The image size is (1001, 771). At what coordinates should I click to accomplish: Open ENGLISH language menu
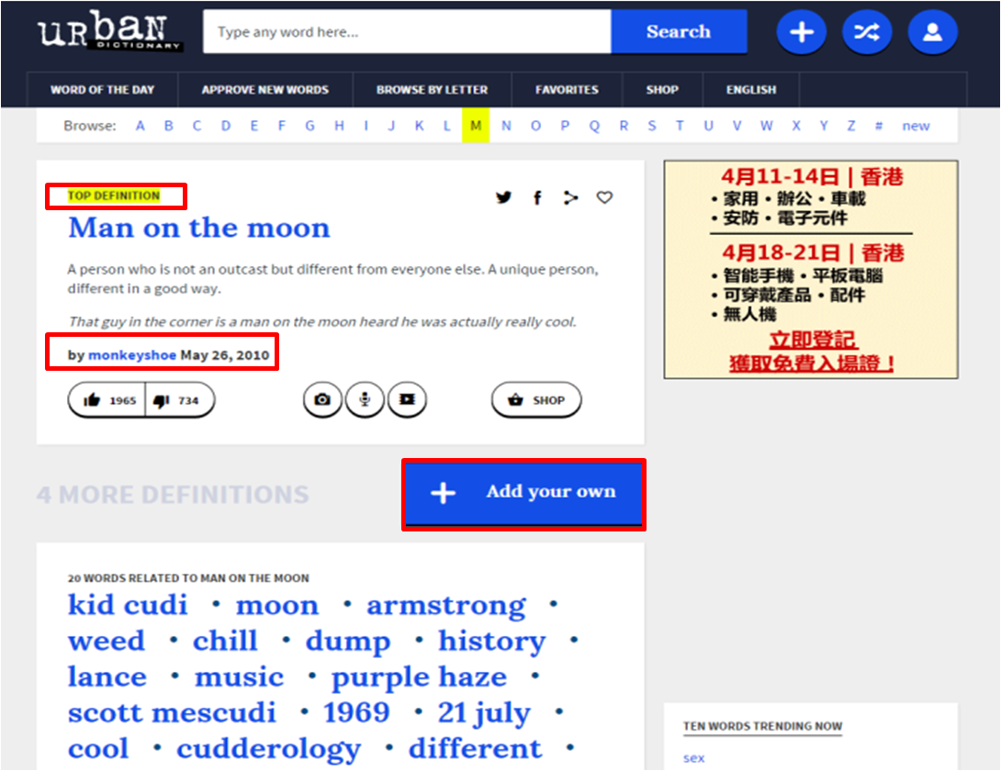point(751,90)
